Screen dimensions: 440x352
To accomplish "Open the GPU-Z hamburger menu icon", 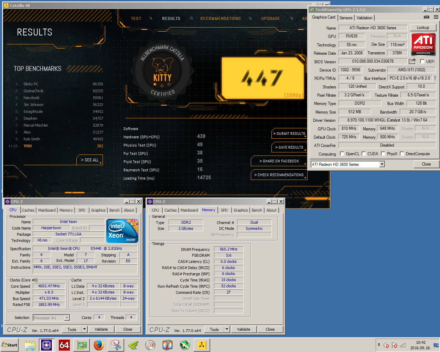I will coord(436,17).
